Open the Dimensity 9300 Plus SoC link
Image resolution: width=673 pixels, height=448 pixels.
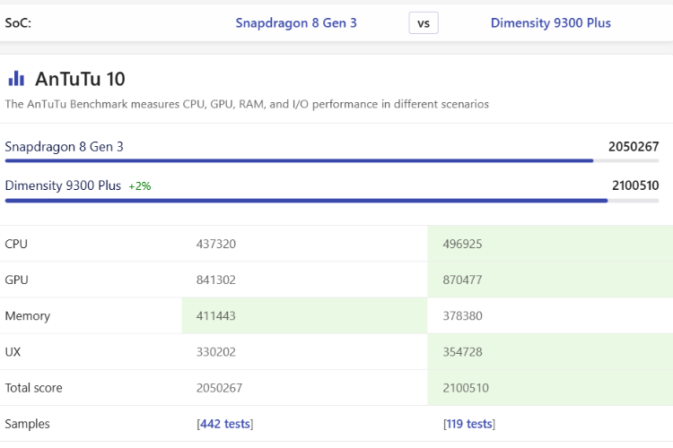[x=551, y=22]
